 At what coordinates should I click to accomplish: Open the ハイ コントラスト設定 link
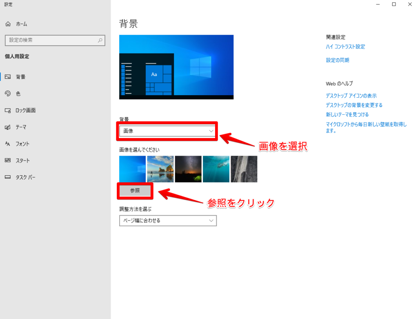345,47
